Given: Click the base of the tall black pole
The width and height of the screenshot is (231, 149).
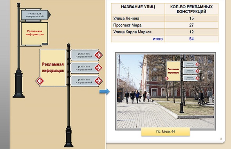Looking at the screenshot, I should coord(69,137).
